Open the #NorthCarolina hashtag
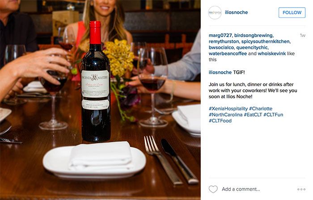 pyautogui.click(x=225, y=115)
